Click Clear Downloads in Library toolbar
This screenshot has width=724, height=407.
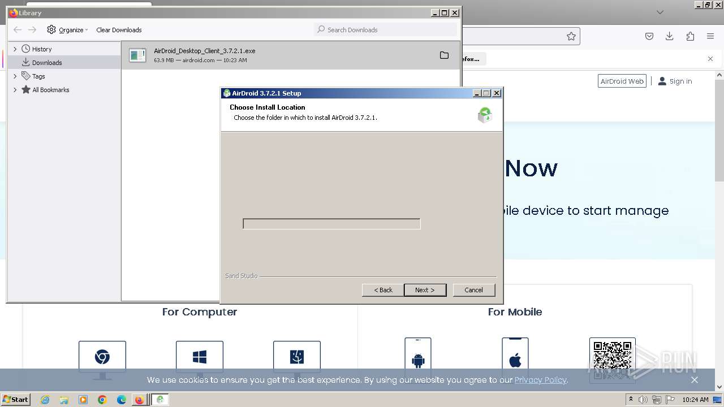(119, 30)
